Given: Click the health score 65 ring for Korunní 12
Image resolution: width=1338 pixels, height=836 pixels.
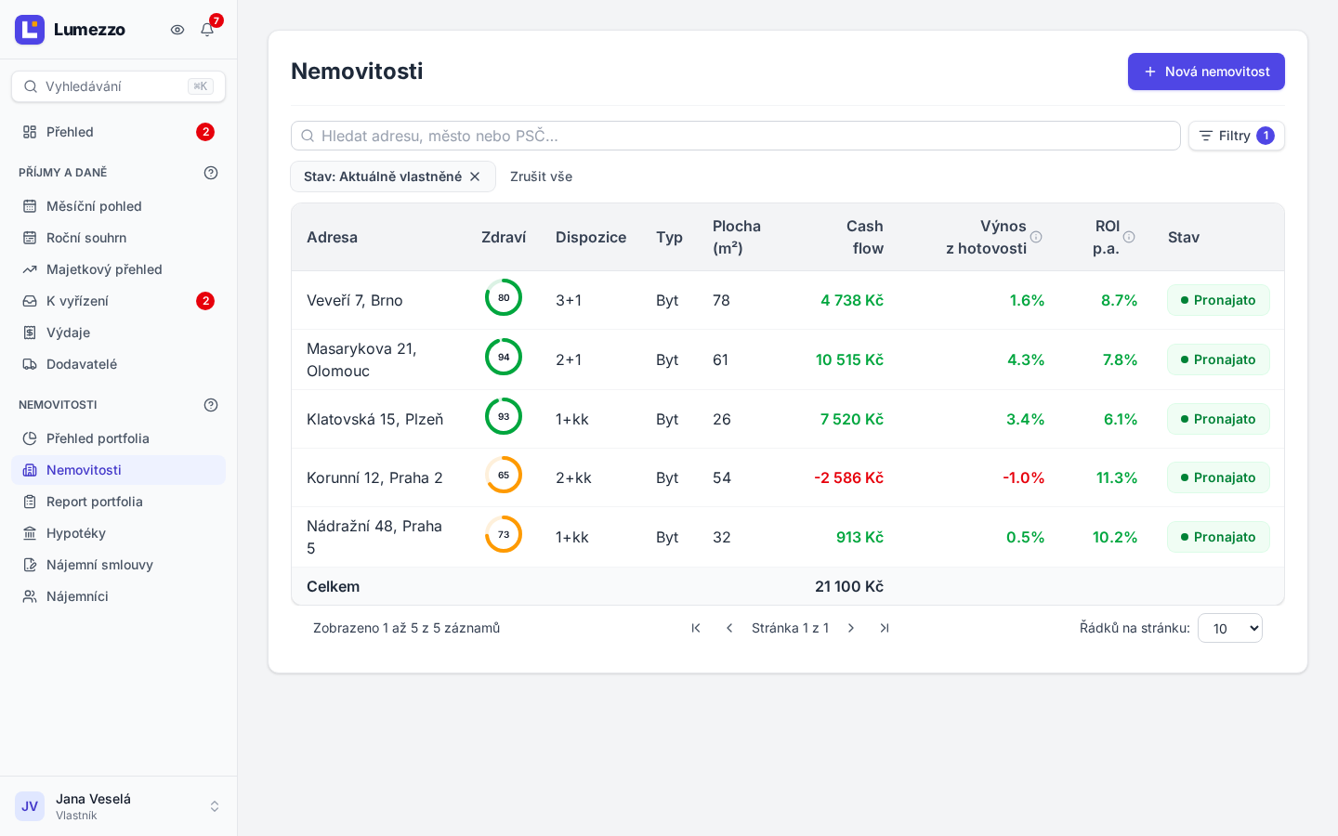Looking at the screenshot, I should 504,475.
